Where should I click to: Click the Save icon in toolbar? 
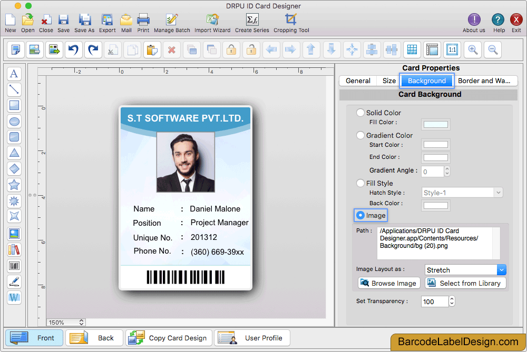click(63, 23)
